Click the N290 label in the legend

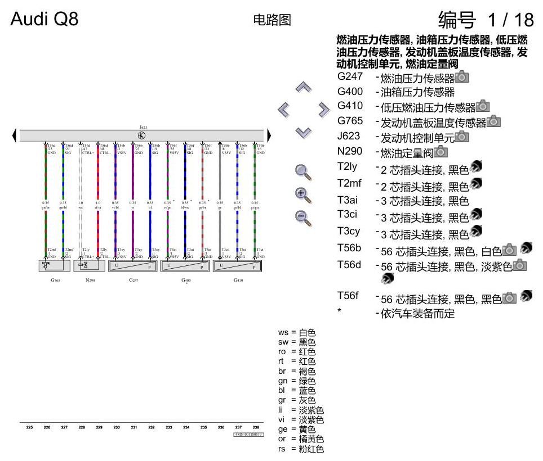point(350,151)
